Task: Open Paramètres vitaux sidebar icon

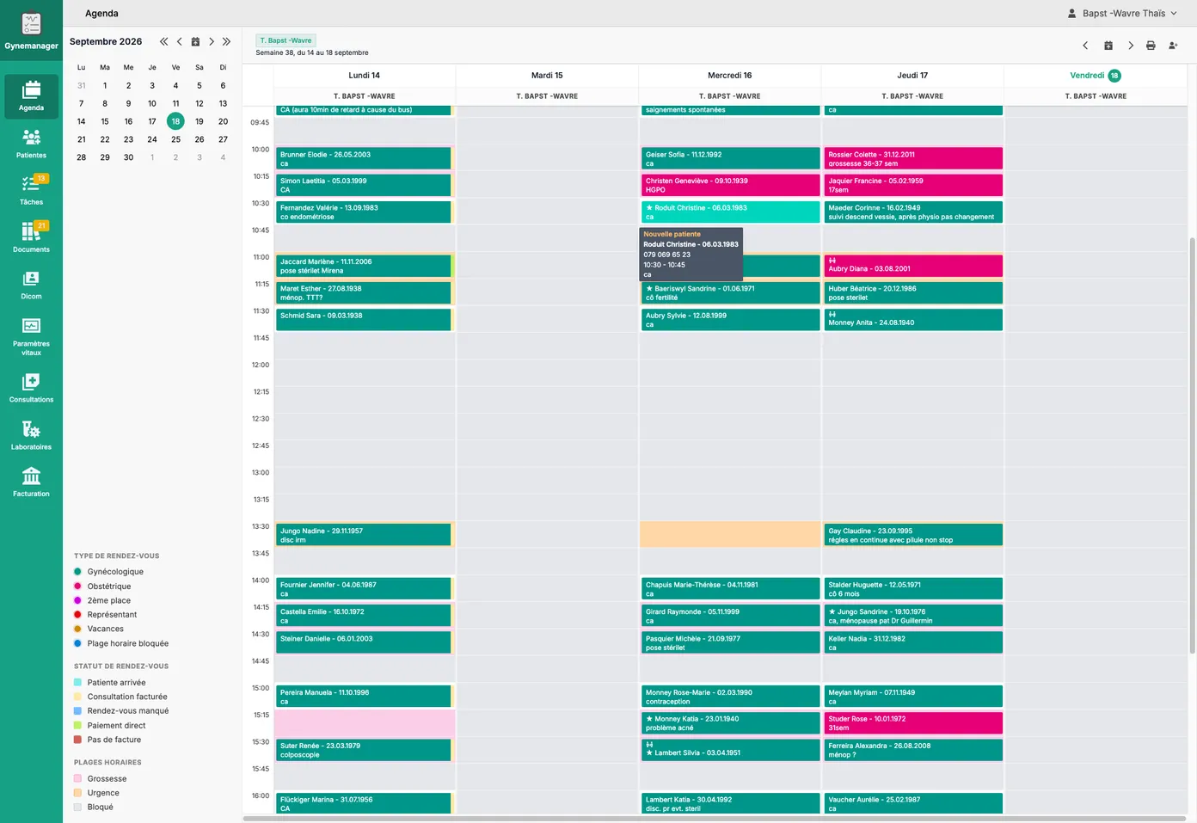Action: point(31,335)
